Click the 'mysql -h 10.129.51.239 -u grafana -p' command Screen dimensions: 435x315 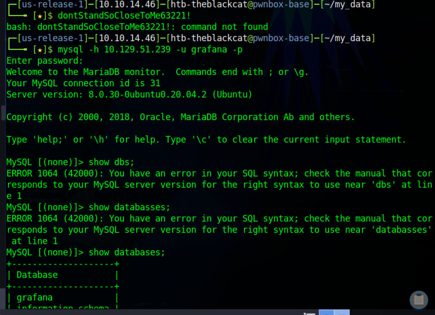click(150, 49)
